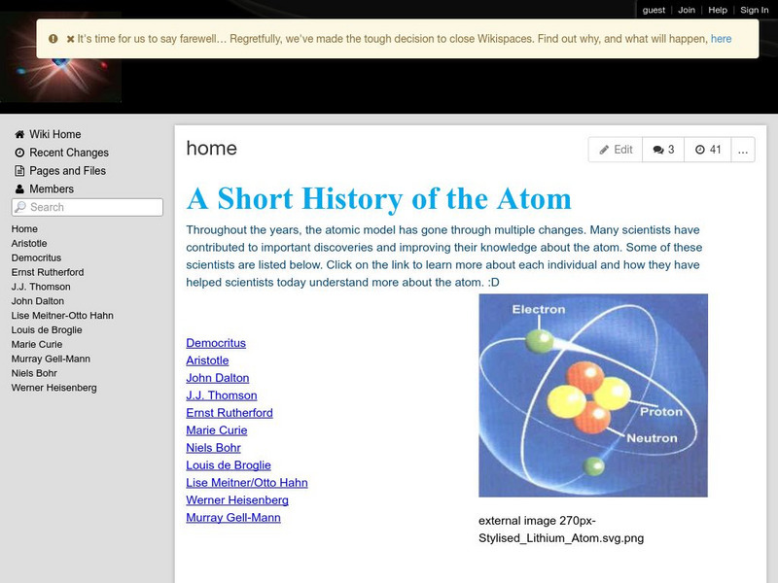Click the clock icon beside Recent Changes
778x583 pixels.
pos(19,153)
